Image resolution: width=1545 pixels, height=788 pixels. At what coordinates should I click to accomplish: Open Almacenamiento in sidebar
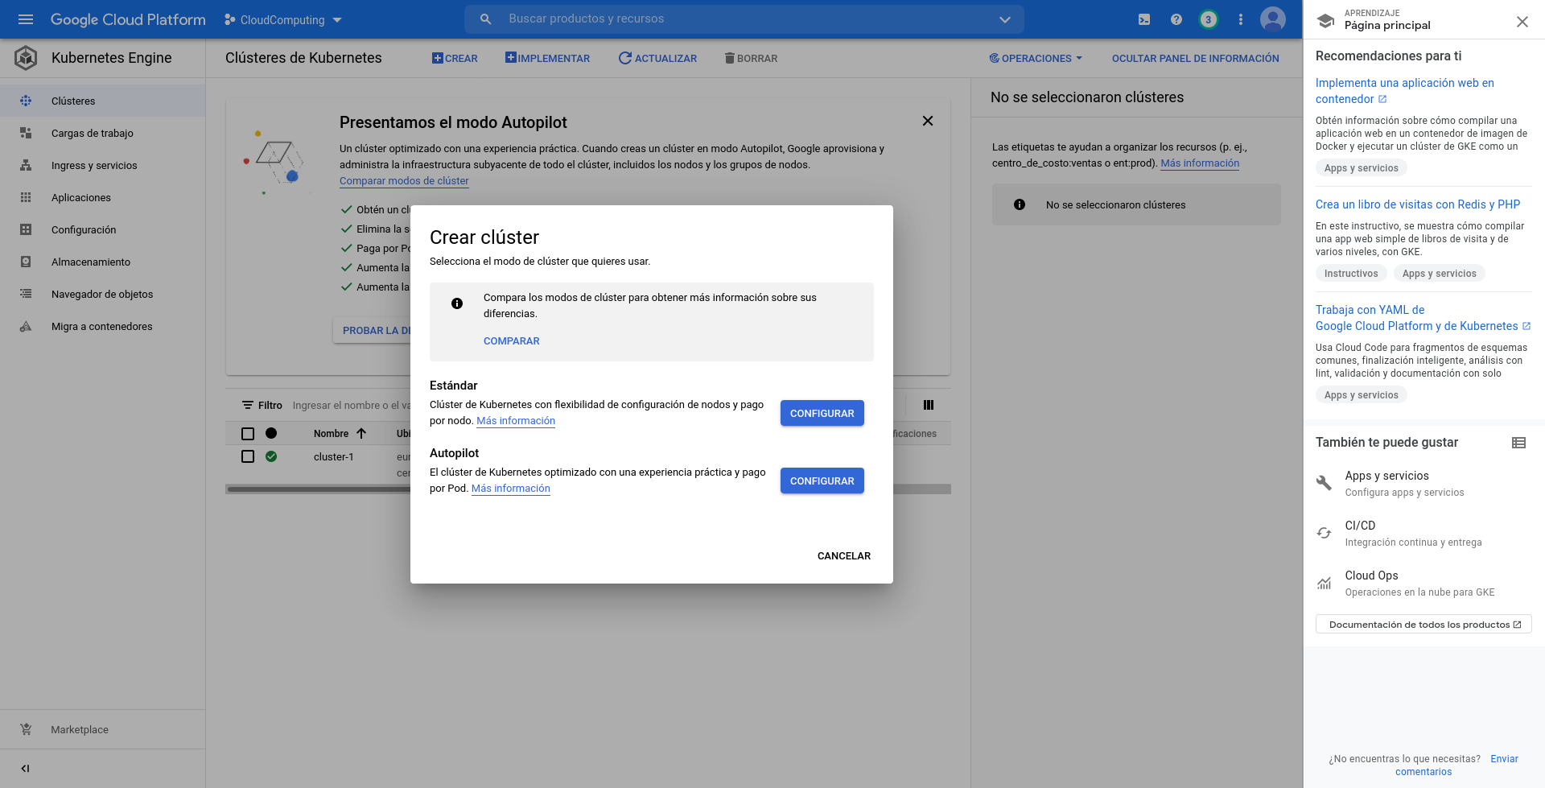tap(102, 262)
